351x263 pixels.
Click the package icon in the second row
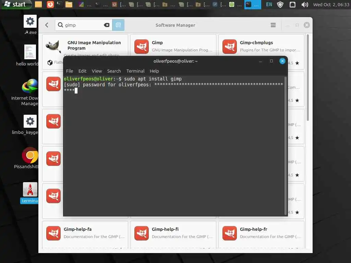[x=53, y=84]
